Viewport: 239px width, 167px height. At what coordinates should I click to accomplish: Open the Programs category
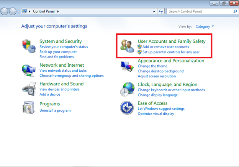click(x=50, y=104)
